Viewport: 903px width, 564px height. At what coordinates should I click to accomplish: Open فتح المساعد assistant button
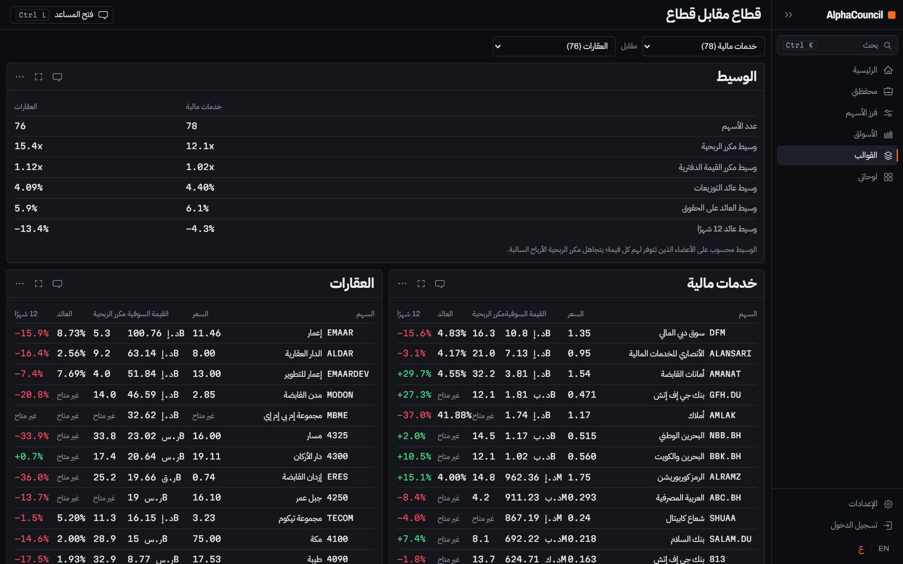tap(62, 15)
